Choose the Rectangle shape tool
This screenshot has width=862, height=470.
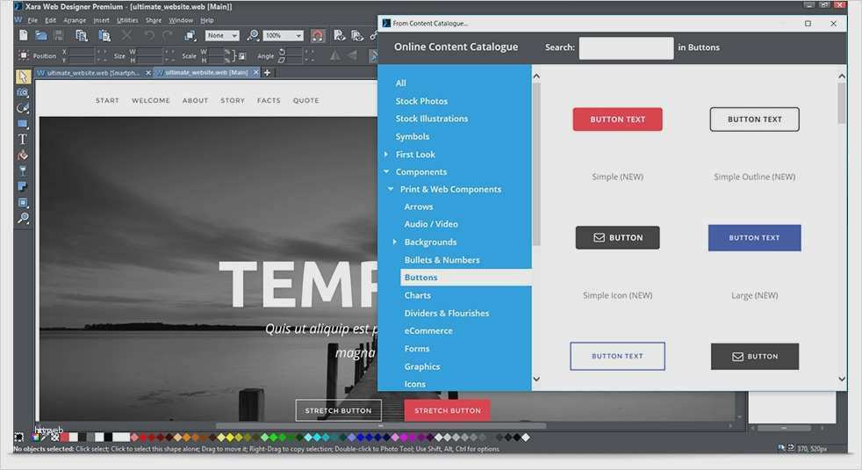[x=23, y=124]
